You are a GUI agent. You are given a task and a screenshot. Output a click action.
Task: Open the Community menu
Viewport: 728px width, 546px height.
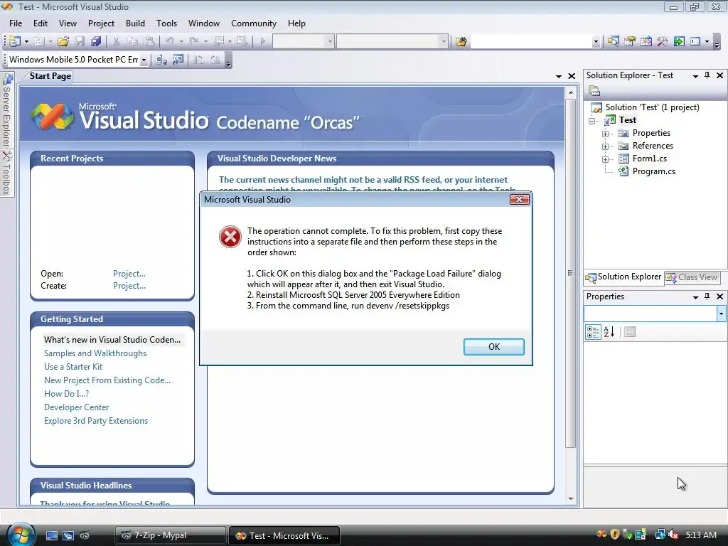point(254,23)
